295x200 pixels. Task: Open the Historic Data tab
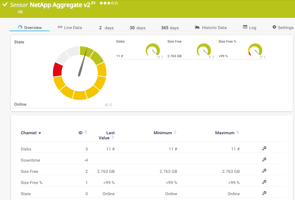211,28
